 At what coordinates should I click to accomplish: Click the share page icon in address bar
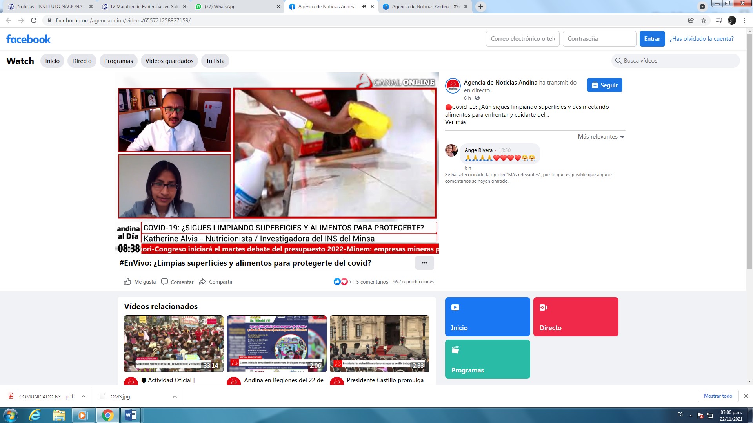(691, 20)
